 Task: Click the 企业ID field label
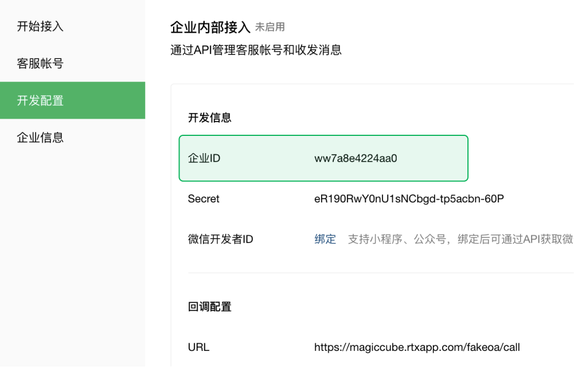pos(204,159)
